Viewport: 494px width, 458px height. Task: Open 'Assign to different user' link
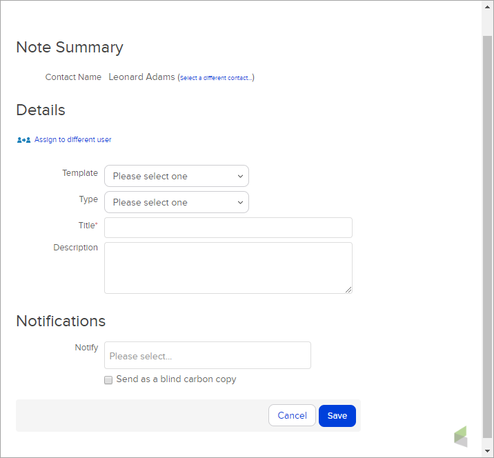click(x=72, y=139)
